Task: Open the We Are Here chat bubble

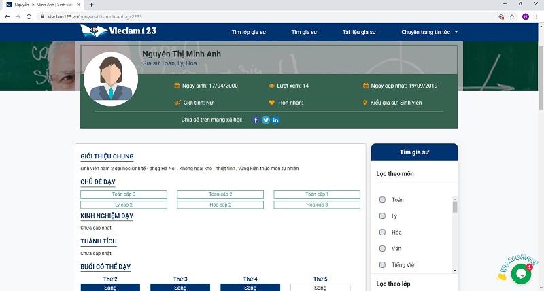Action: (521, 273)
